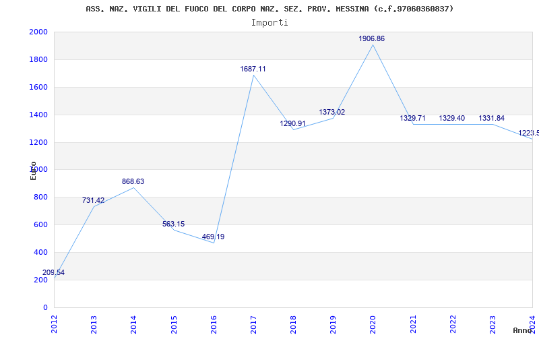Click y-axis value 1400
Screen dimensions: 539x337
(x=38, y=115)
